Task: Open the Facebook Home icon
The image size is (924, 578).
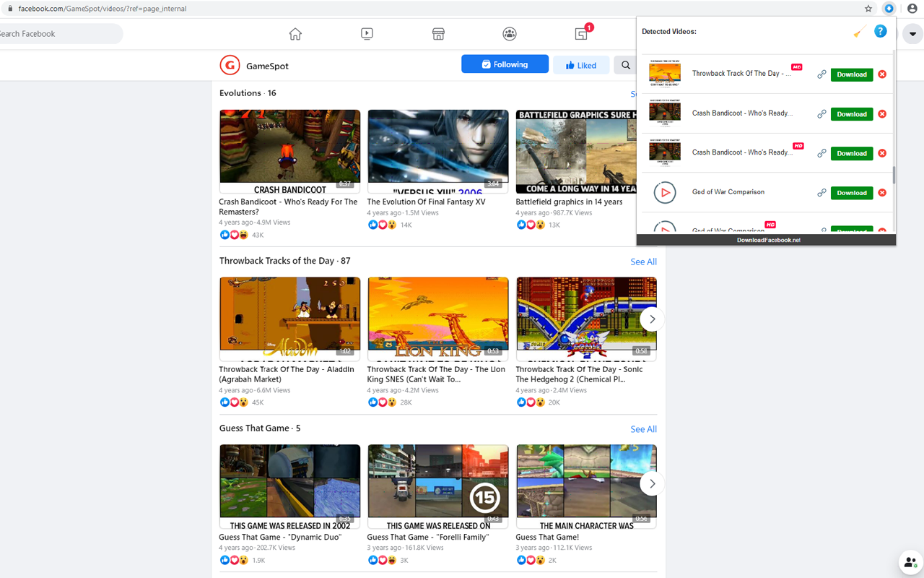Action: point(295,34)
